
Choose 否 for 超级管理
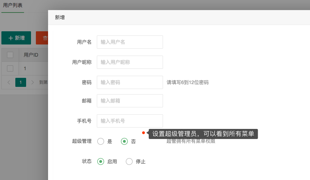tap(124, 141)
